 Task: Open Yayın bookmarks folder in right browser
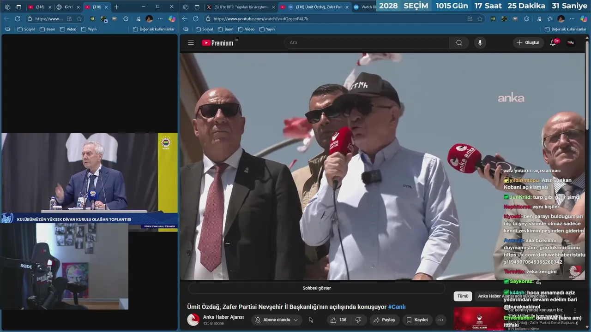click(x=267, y=29)
